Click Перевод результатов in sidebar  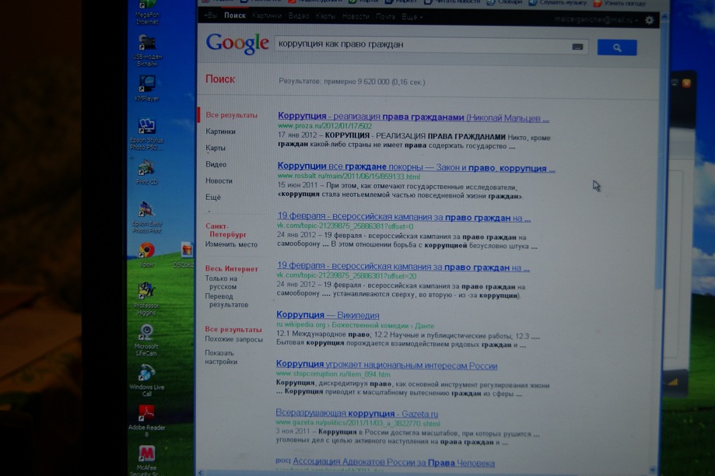tap(227, 300)
